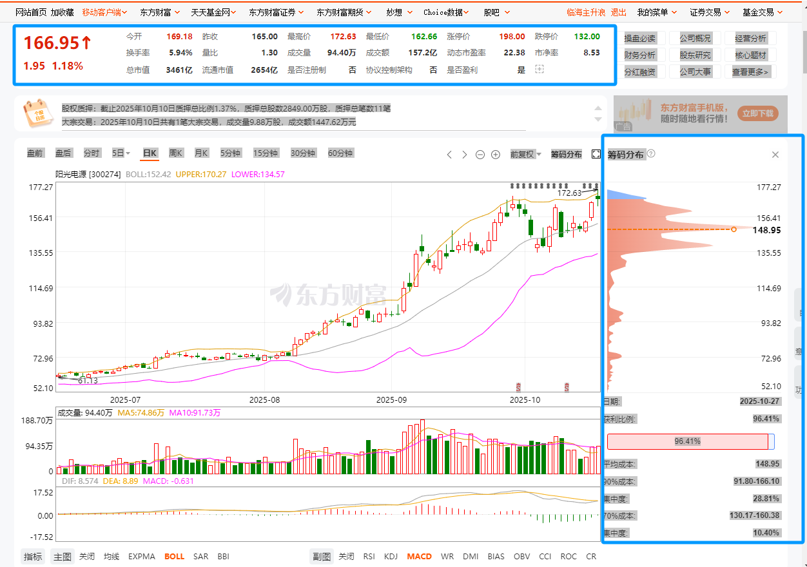Expand 基金交易 dropdown

tap(763, 12)
